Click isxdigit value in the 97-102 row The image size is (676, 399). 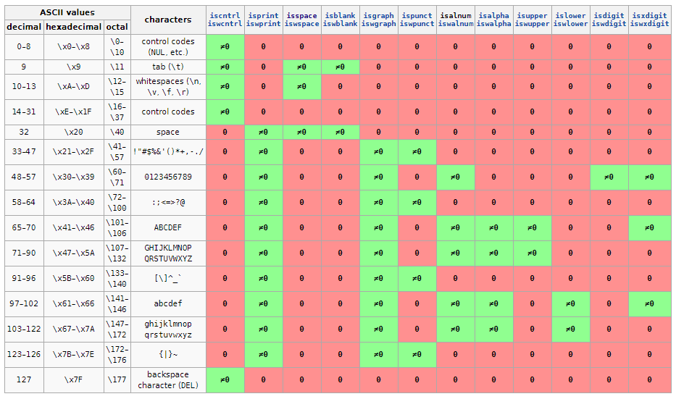tap(650, 303)
